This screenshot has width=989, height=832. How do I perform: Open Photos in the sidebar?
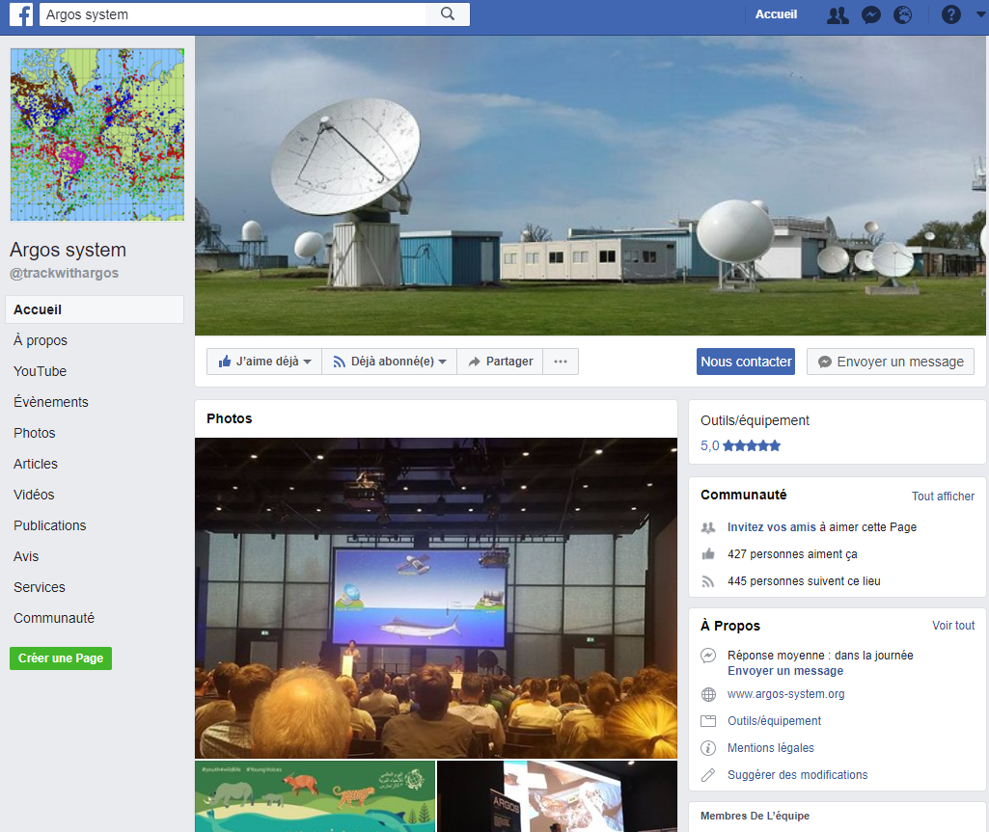34,433
